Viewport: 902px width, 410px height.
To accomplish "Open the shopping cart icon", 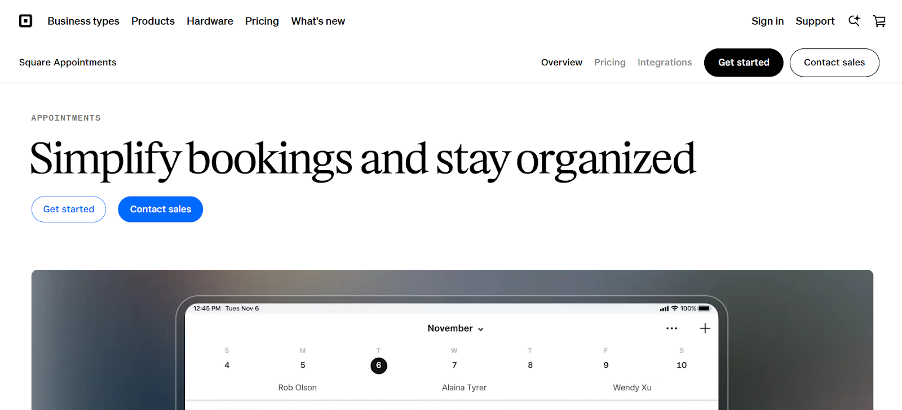I will point(879,21).
